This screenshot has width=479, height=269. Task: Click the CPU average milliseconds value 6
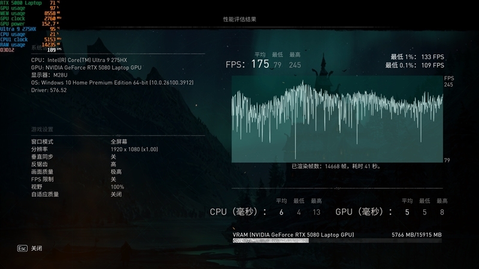tap(281, 212)
